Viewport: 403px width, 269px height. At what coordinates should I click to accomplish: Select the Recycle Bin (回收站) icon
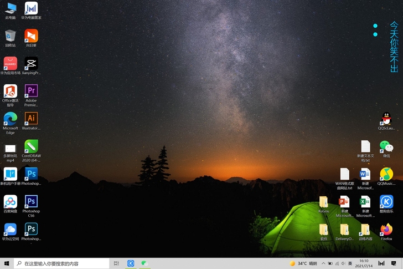pos(10,36)
